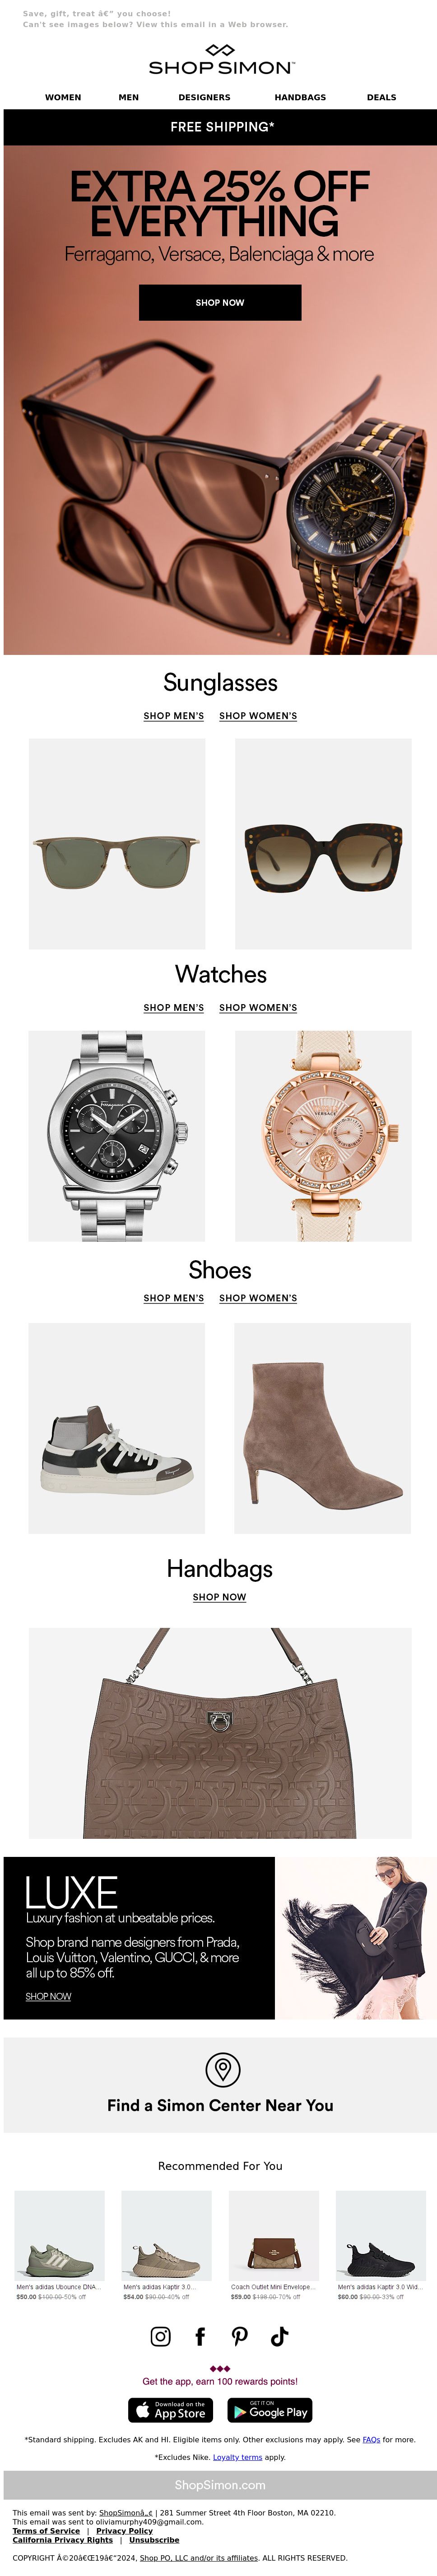Follow Shop Now link under Handbags
437x2576 pixels.
(220, 1597)
